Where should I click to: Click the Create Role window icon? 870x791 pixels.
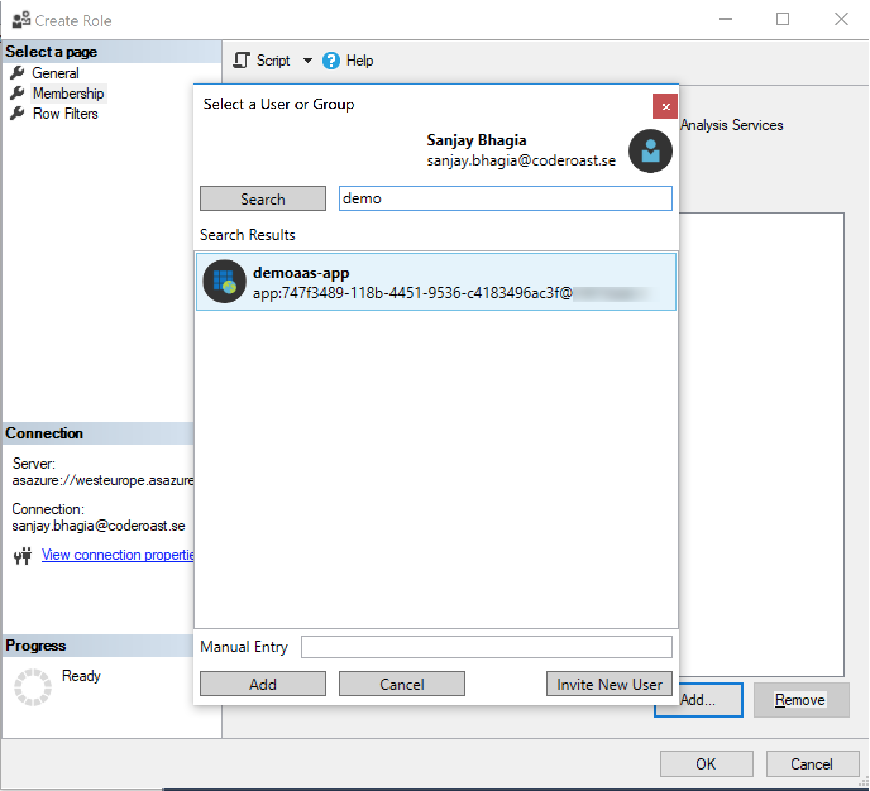coord(21,20)
